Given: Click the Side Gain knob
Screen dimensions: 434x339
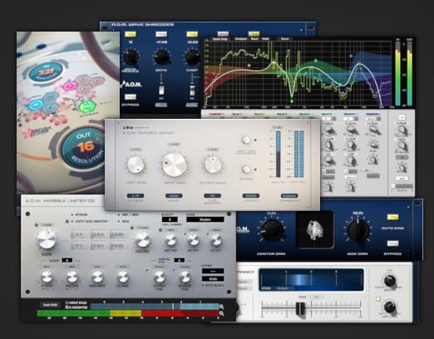Looking at the screenshot, I should (358, 230).
